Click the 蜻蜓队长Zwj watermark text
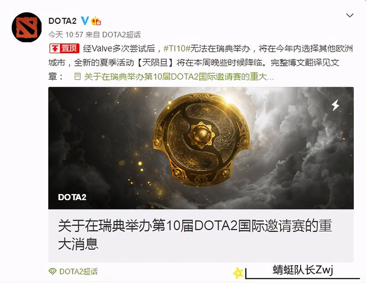The image size is (366, 284). point(303,270)
